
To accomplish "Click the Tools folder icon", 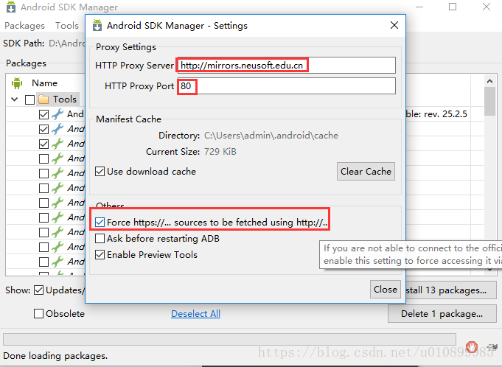I will [43, 99].
